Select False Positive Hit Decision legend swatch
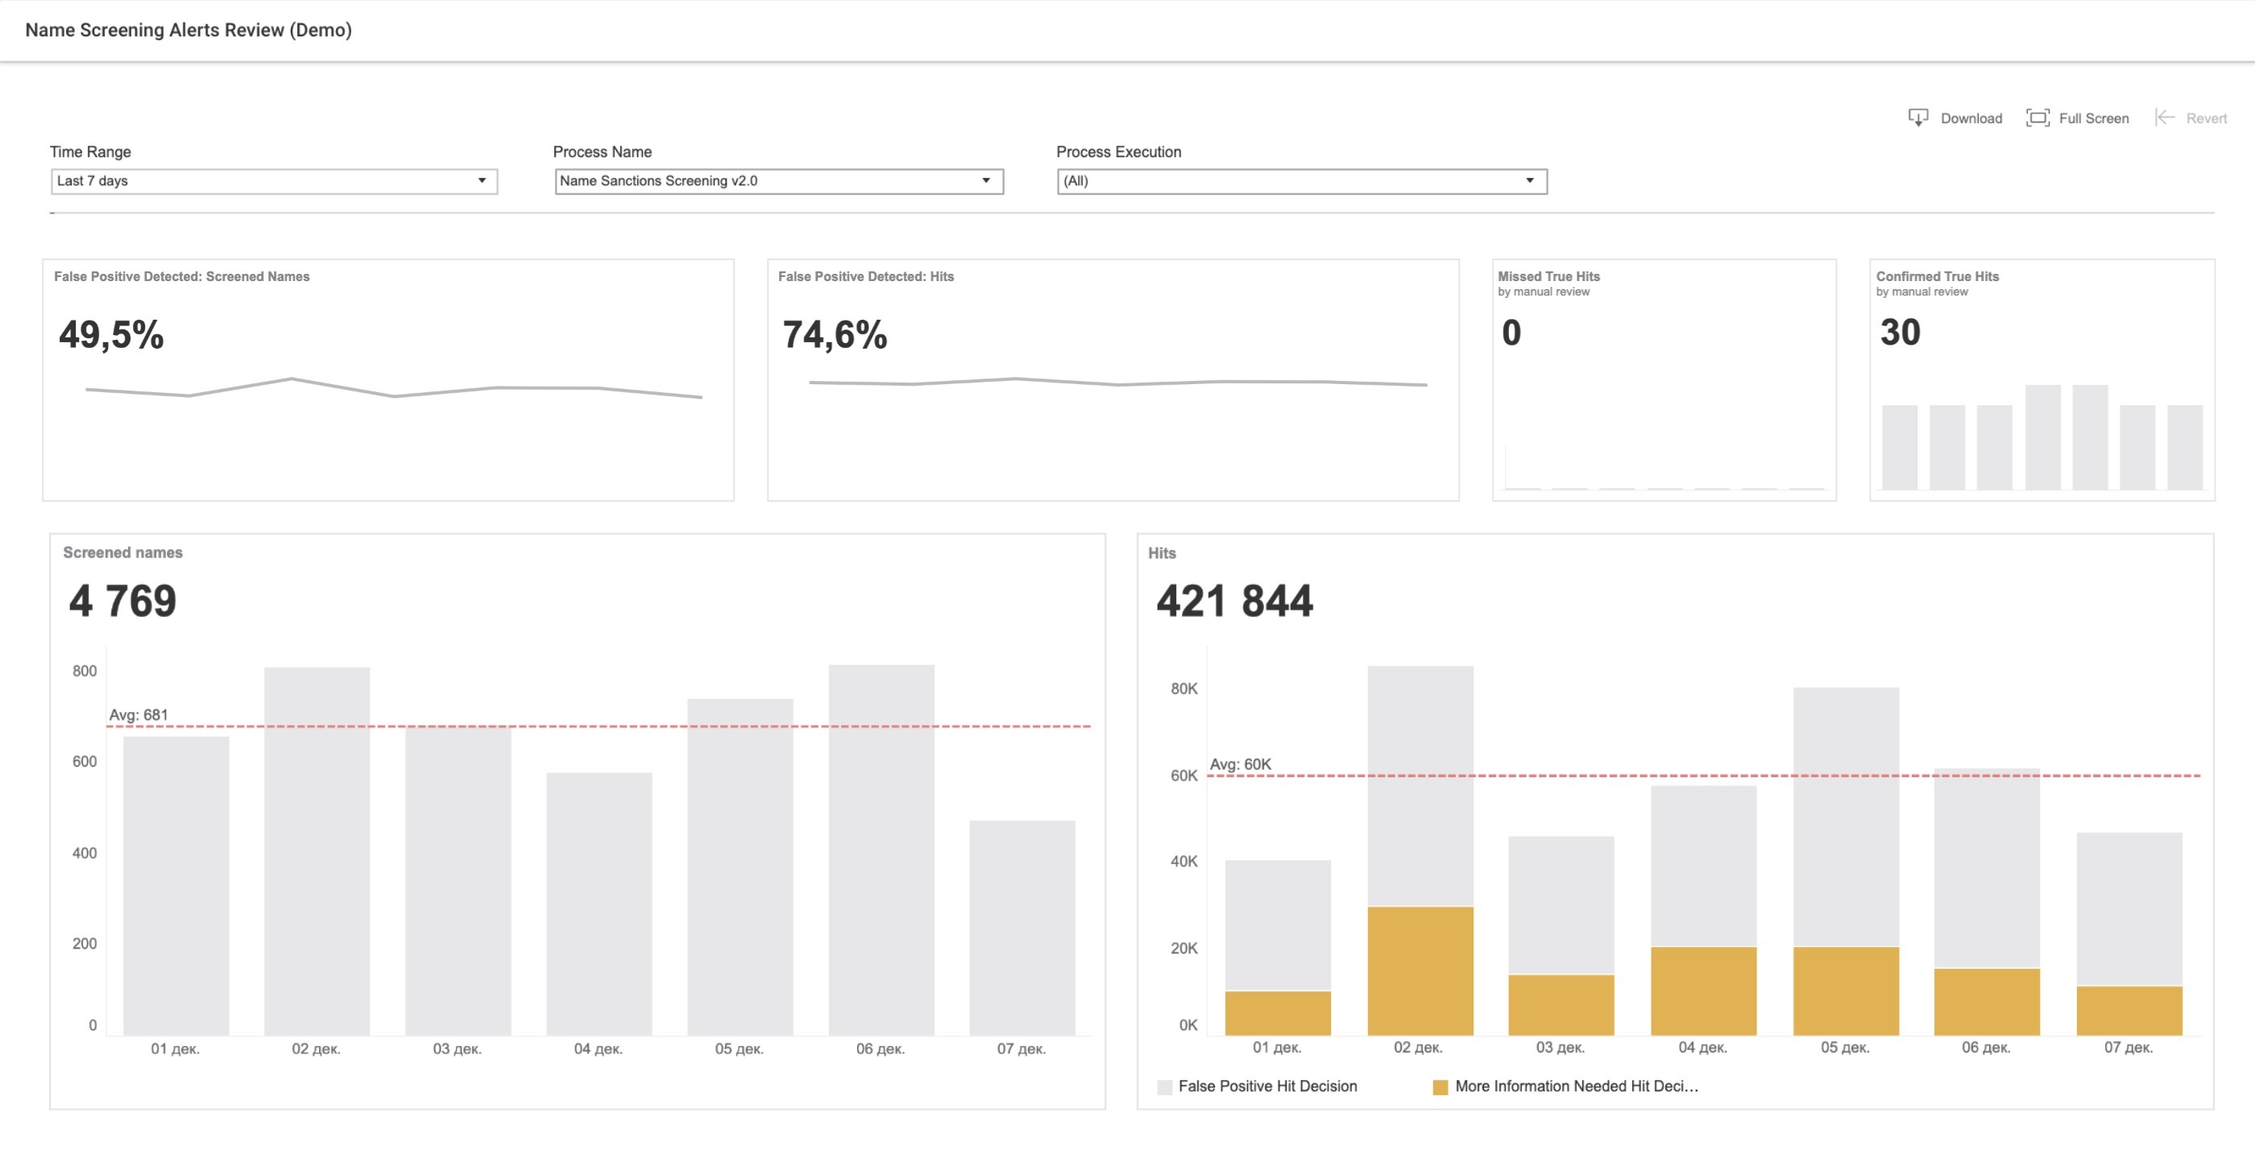Viewport: 2255px width, 1150px height. [1164, 1087]
